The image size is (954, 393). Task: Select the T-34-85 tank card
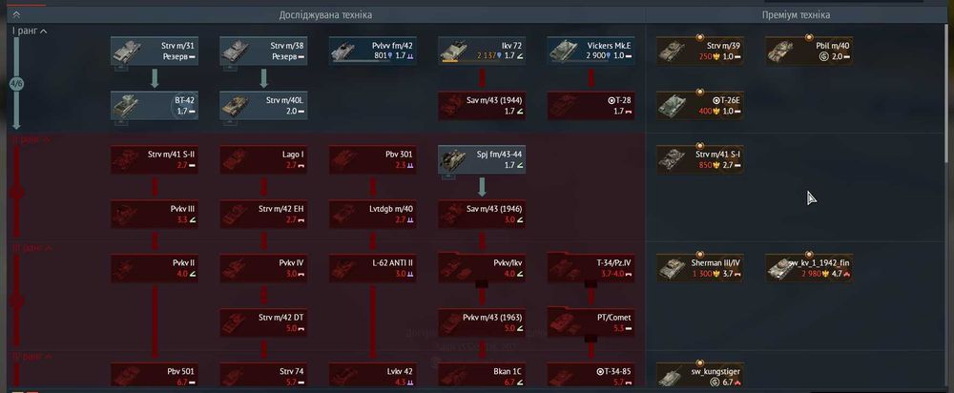591,376
